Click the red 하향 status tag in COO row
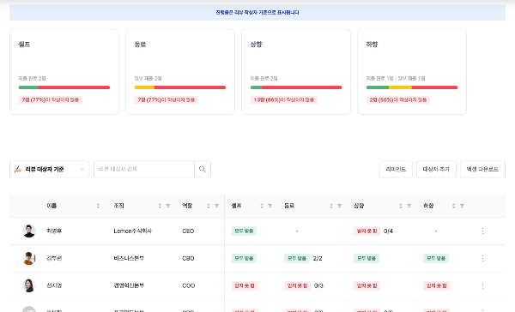Screen dimensions: 515x312 click(437, 285)
